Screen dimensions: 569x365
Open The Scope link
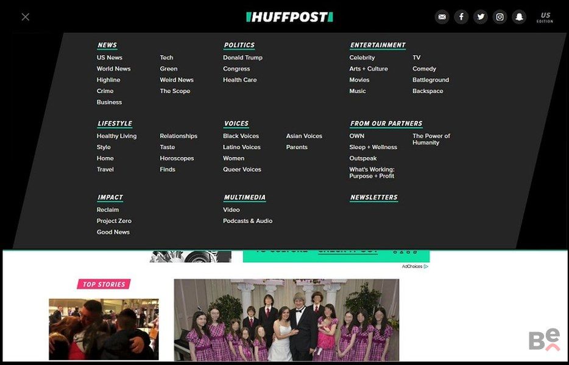[175, 91]
